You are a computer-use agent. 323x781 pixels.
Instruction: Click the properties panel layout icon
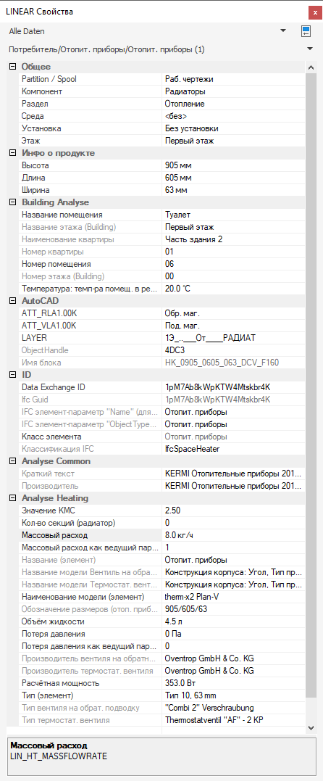click(306, 31)
